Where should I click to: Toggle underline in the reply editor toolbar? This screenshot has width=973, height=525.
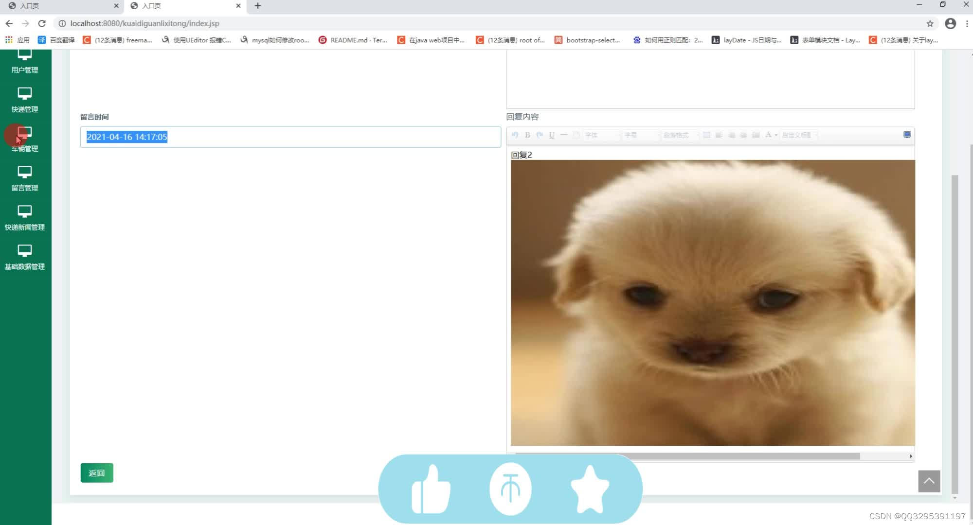[552, 135]
